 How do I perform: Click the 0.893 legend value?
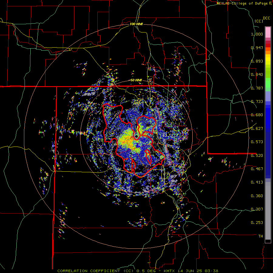click(257, 61)
